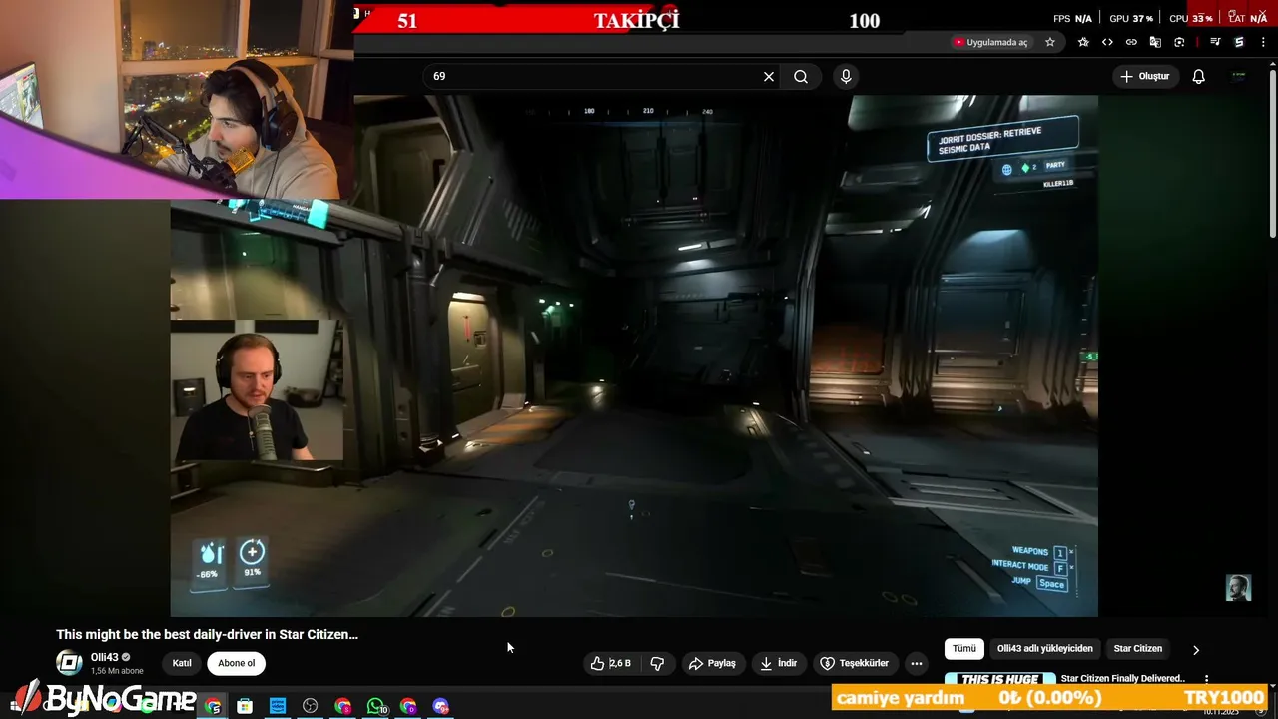The image size is (1278, 719).
Task: Dislike the video with thumbs down
Action: click(657, 663)
